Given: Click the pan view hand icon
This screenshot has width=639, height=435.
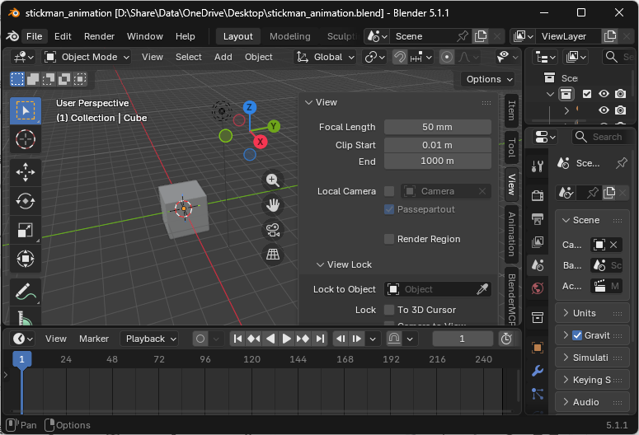Looking at the screenshot, I should pos(273,205).
